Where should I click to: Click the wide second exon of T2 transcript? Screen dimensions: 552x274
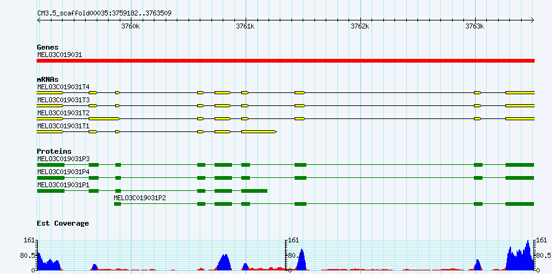point(104,119)
